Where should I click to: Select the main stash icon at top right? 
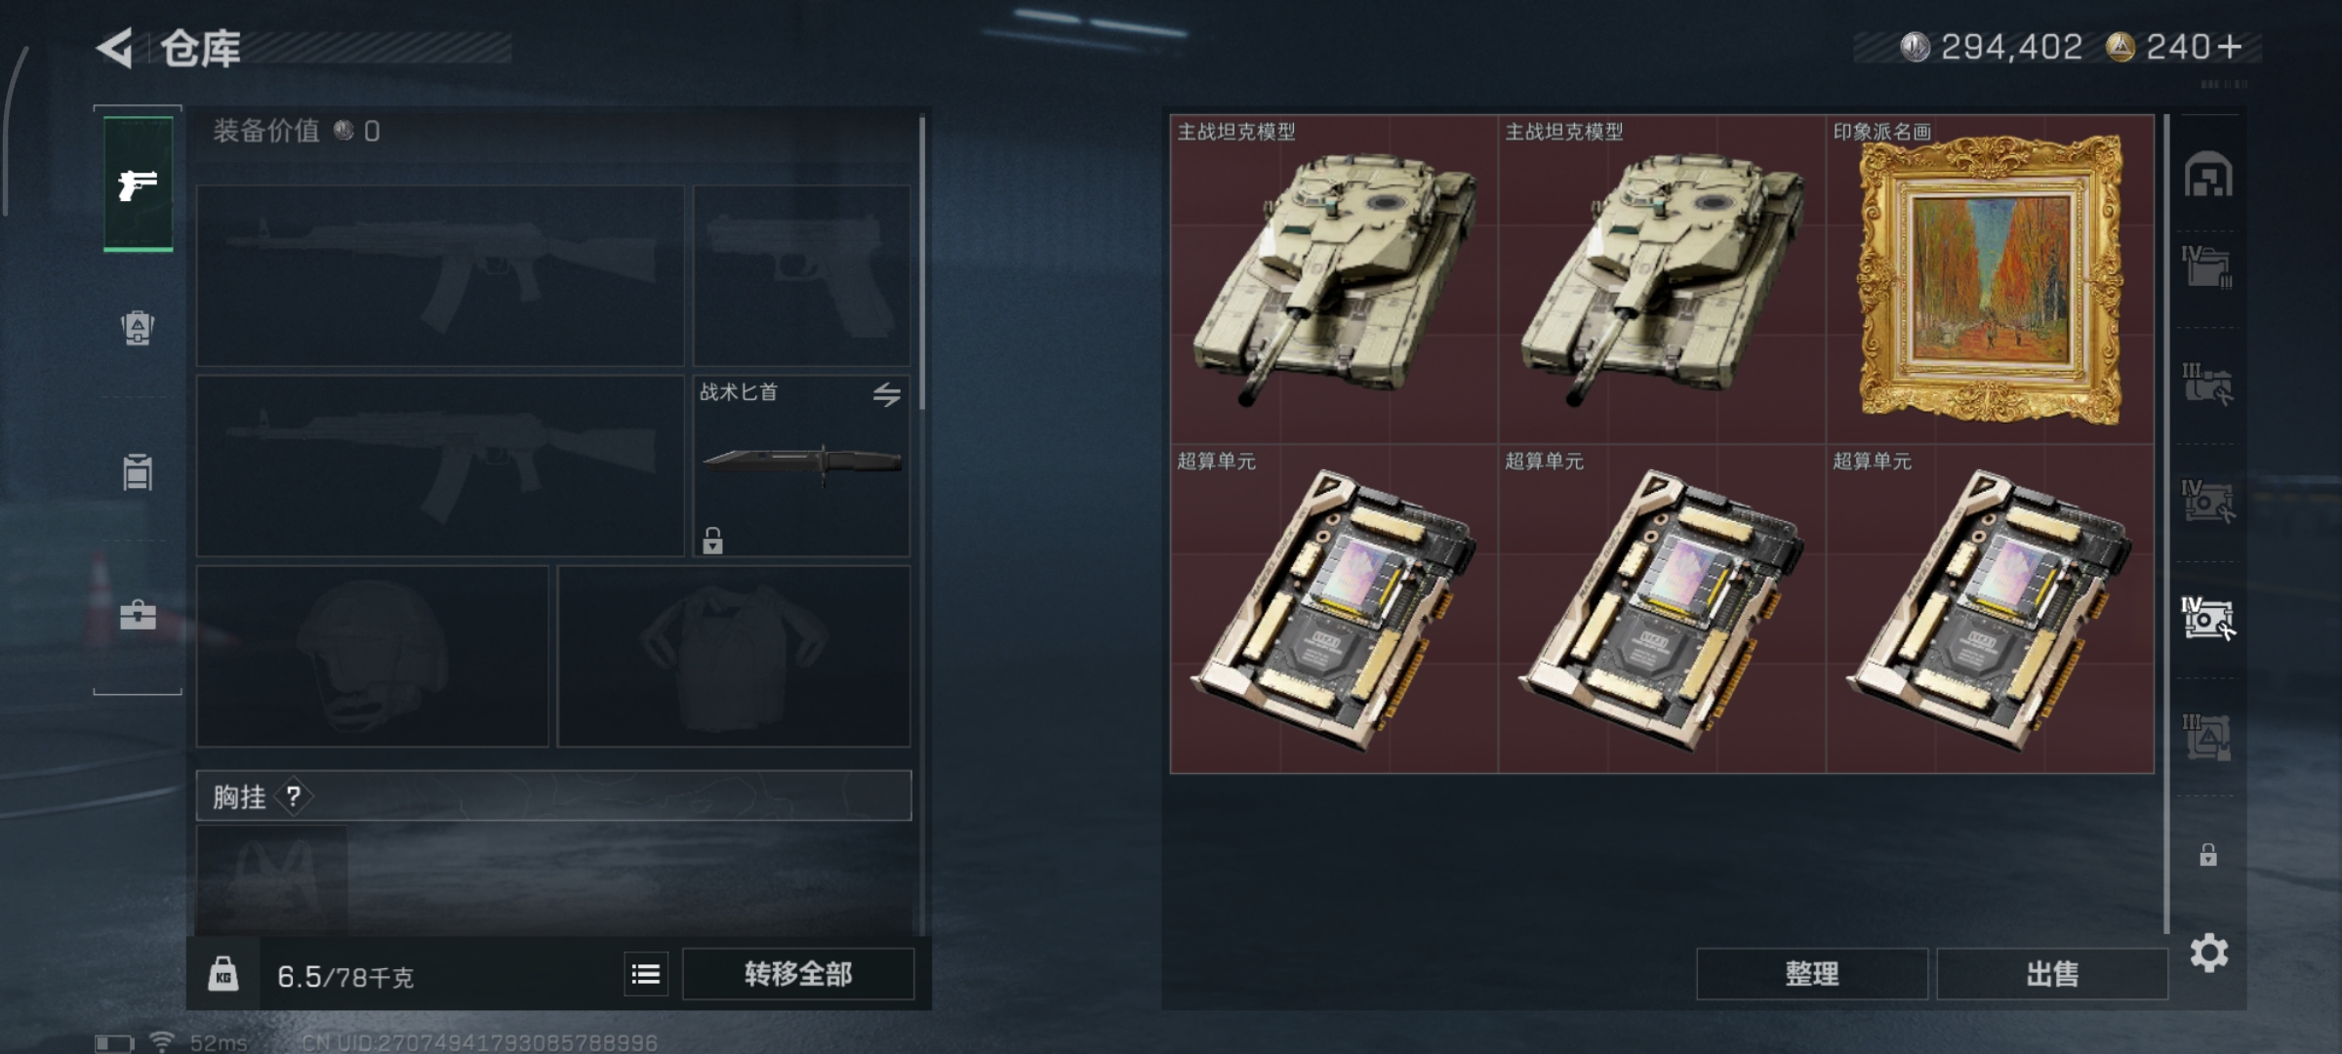pos(2208,175)
